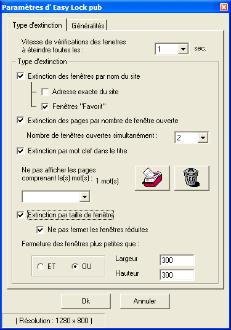Screen dimensions: 231x330
Task: Click the Hauteur input field
Action: 177,275
